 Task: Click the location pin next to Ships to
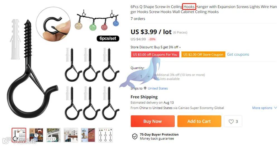tap(145, 88)
